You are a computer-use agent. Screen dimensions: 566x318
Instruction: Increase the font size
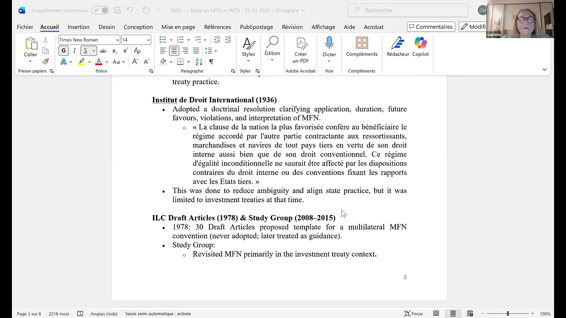pos(135,62)
